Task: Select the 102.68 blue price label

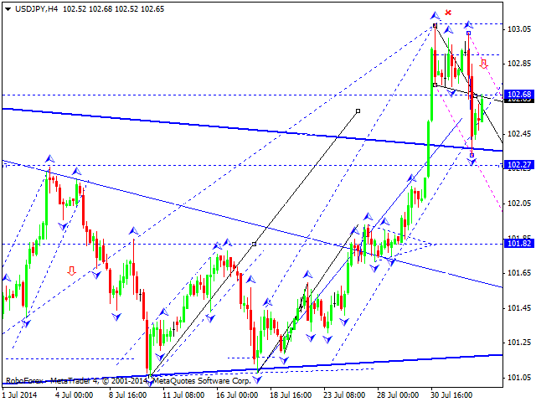Action: tap(519, 95)
